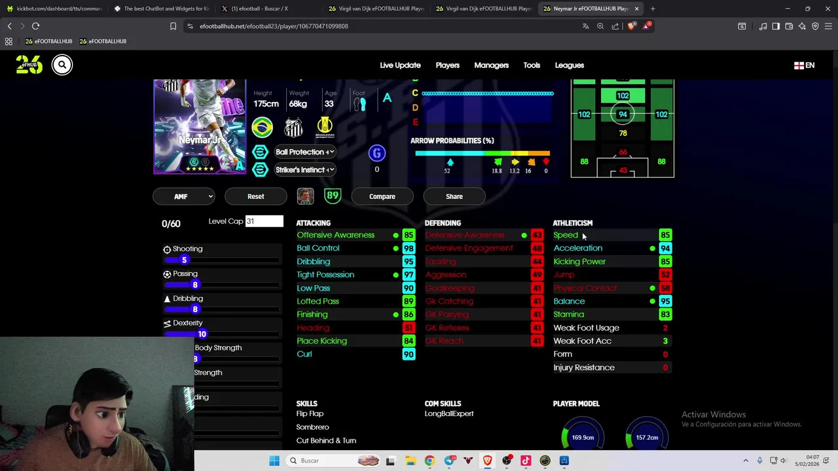Click the share page icon in address bar
Screen dimensions: 838x471
pos(615,26)
